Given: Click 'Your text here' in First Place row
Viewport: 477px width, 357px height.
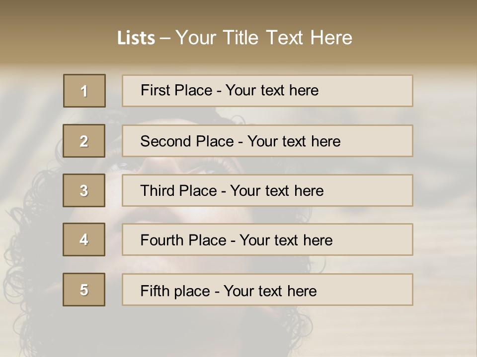Looking at the screenshot, I should point(272,90).
